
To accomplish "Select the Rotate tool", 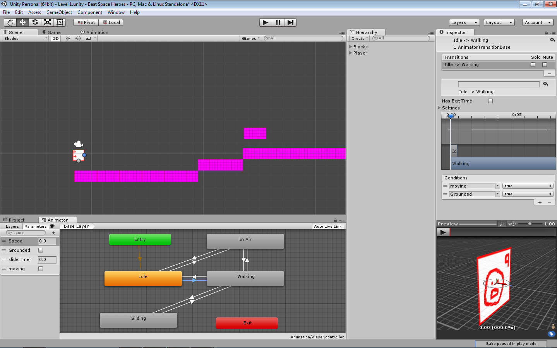I will tap(34, 22).
